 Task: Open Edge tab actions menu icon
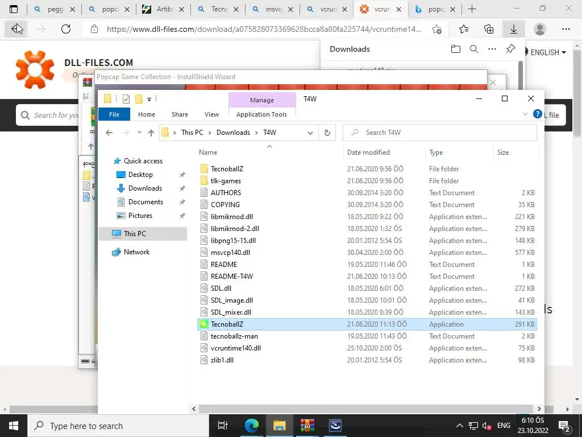14,9
